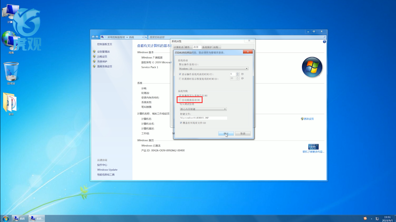Toggle 将事件写入系统日志 checkbox
This screenshot has width=396, height=222.
(180, 96)
